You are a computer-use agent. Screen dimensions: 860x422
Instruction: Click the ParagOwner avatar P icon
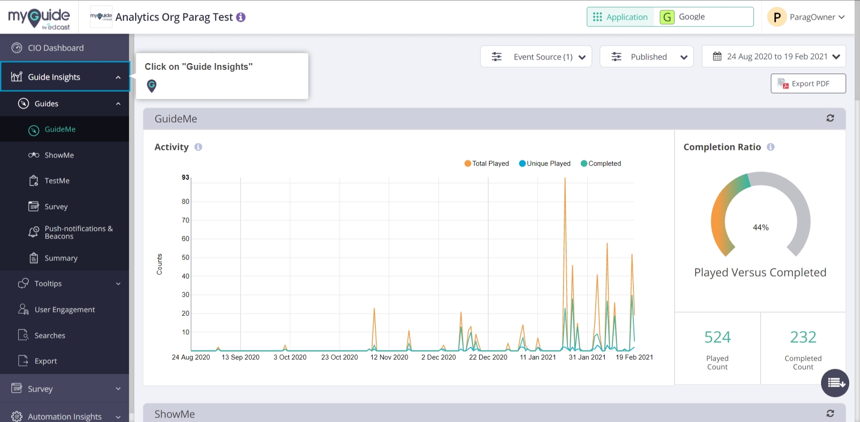click(x=777, y=17)
